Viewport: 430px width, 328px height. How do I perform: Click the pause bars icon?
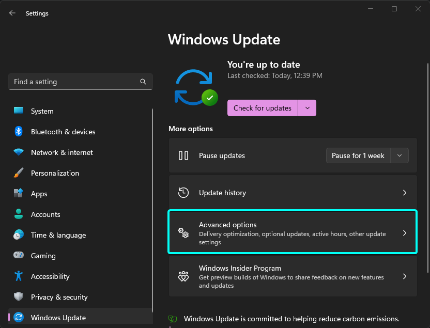[183, 155]
